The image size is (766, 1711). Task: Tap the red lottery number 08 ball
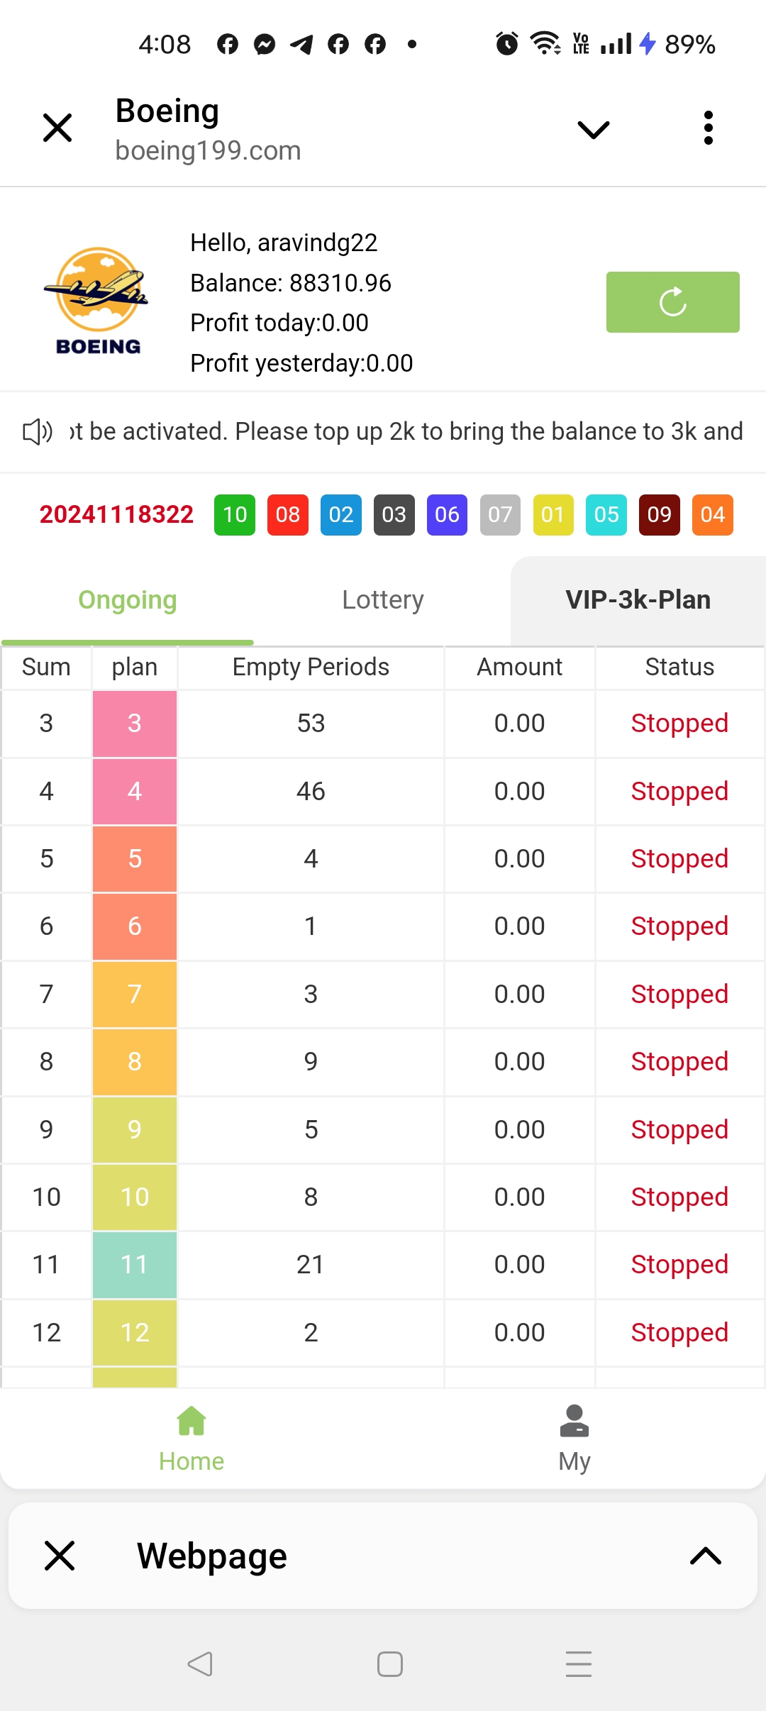coord(288,514)
